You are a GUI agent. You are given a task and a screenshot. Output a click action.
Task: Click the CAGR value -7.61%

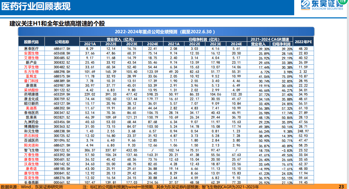click(287, 169)
